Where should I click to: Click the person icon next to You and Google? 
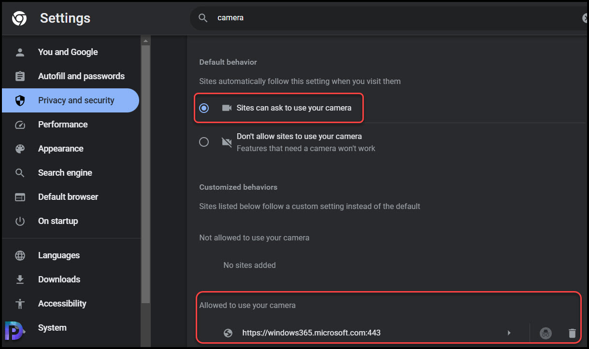pos(20,52)
